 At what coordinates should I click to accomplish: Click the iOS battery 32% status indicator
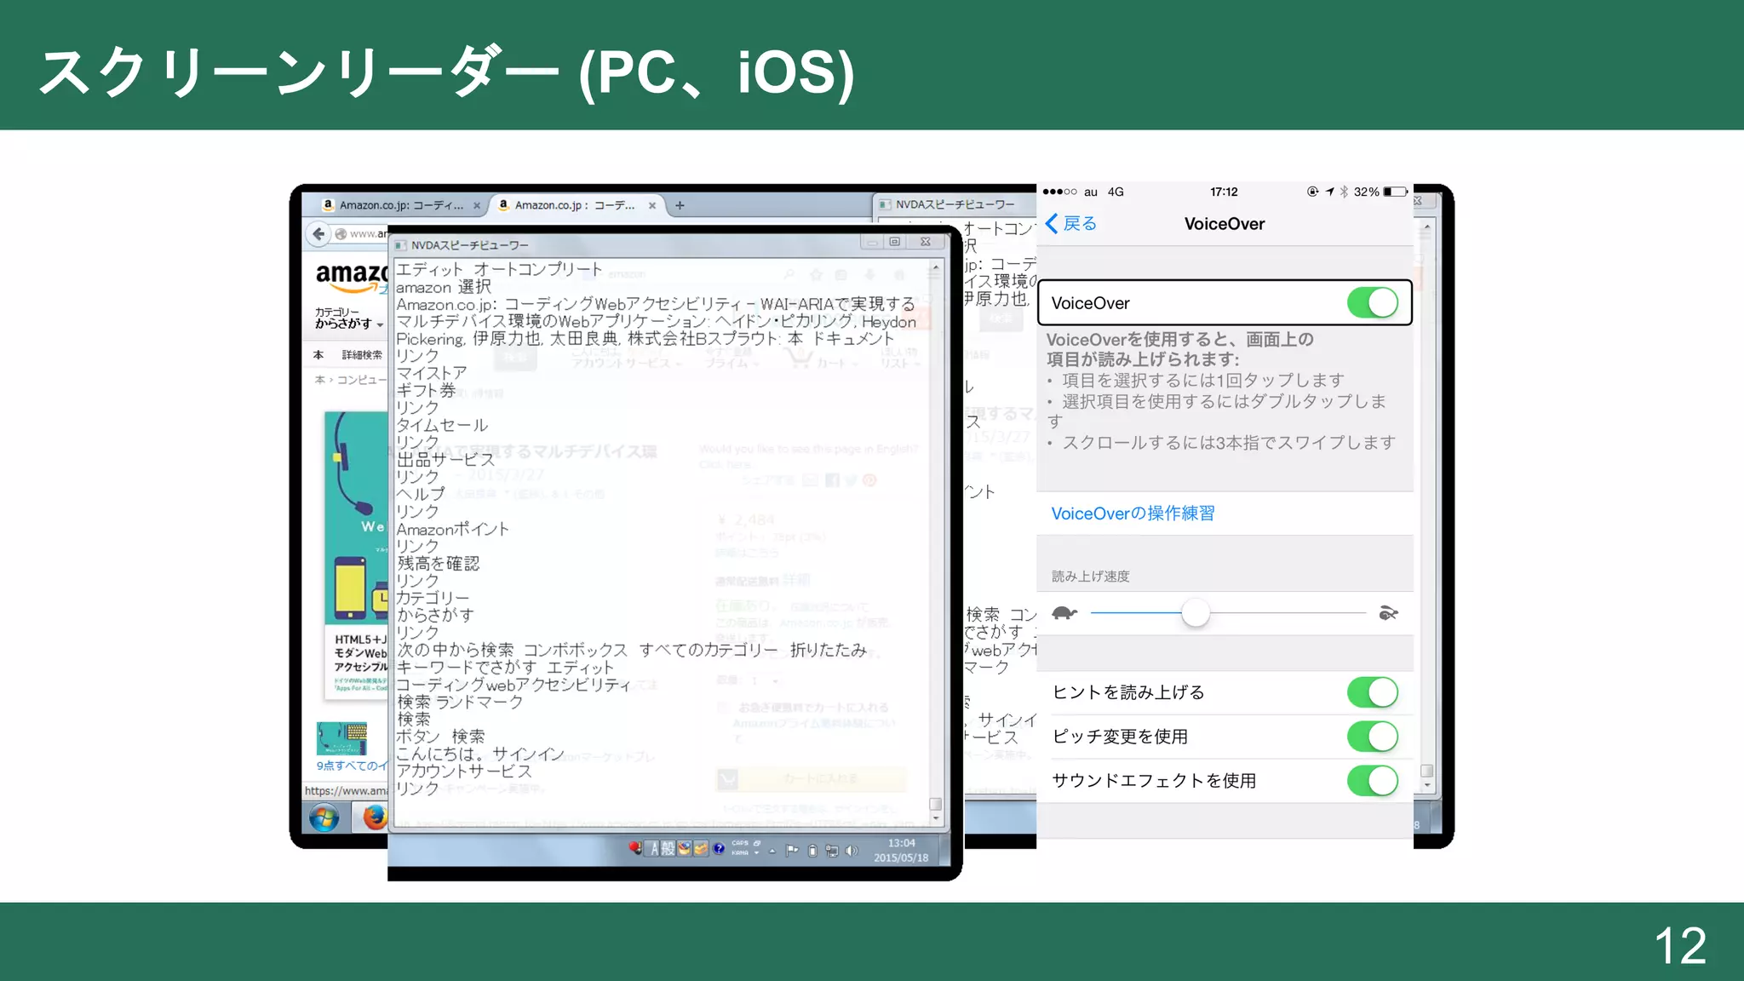click(1380, 192)
